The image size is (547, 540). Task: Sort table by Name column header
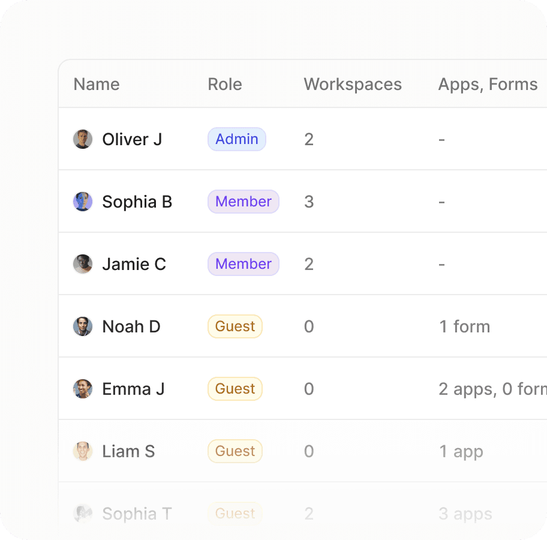[97, 84]
